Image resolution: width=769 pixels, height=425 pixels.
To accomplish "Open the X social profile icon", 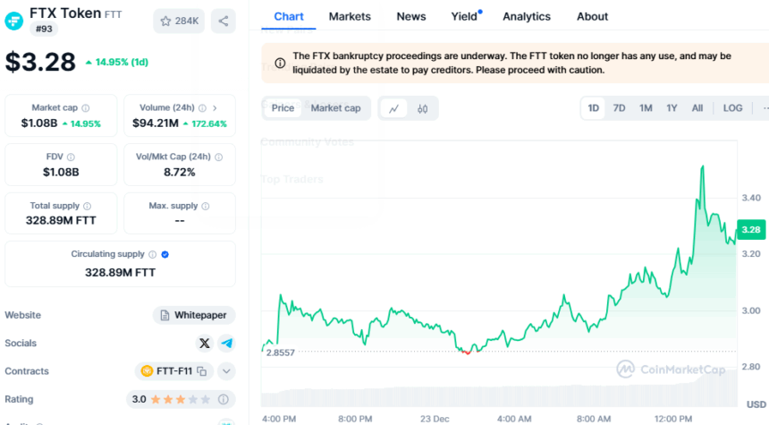I will [x=205, y=343].
